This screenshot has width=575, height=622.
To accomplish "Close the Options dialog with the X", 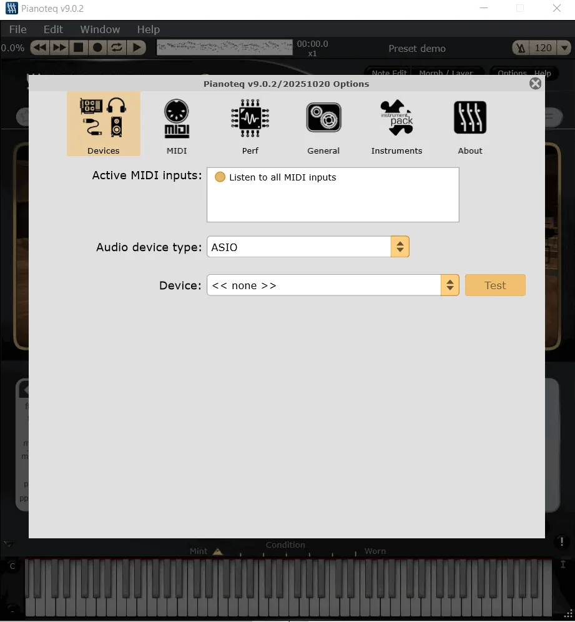I will (x=535, y=83).
